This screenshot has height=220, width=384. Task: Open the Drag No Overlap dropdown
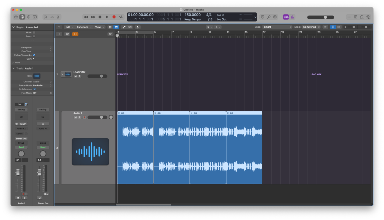(311, 27)
